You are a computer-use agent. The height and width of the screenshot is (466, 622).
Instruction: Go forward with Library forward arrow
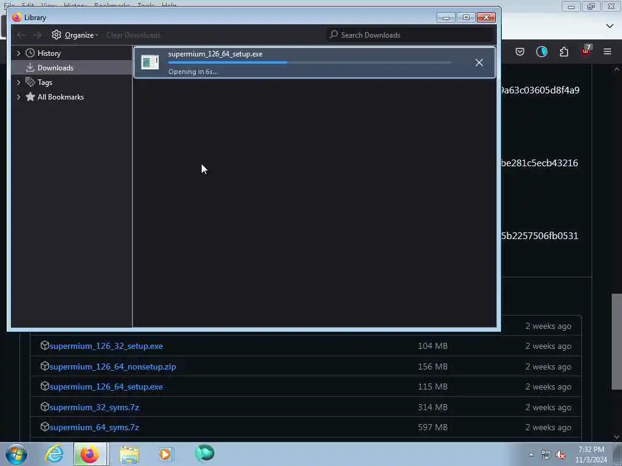click(37, 35)
